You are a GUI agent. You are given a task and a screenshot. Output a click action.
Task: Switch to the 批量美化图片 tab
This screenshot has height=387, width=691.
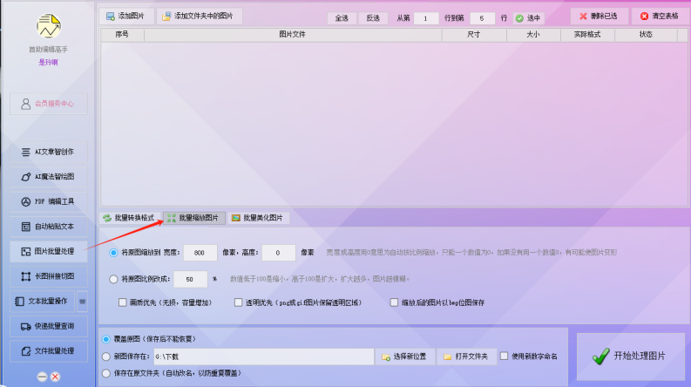(258, 218)
